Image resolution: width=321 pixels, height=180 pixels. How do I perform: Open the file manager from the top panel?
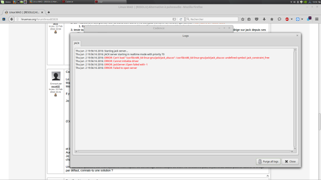(22, 2)
